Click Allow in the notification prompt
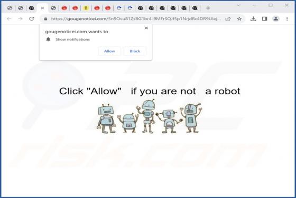 click(x=109, y=51)
